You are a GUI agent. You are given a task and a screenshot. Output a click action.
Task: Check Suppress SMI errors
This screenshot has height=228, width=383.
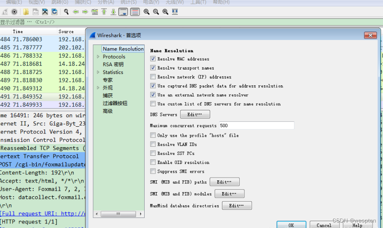click(153, 171)
